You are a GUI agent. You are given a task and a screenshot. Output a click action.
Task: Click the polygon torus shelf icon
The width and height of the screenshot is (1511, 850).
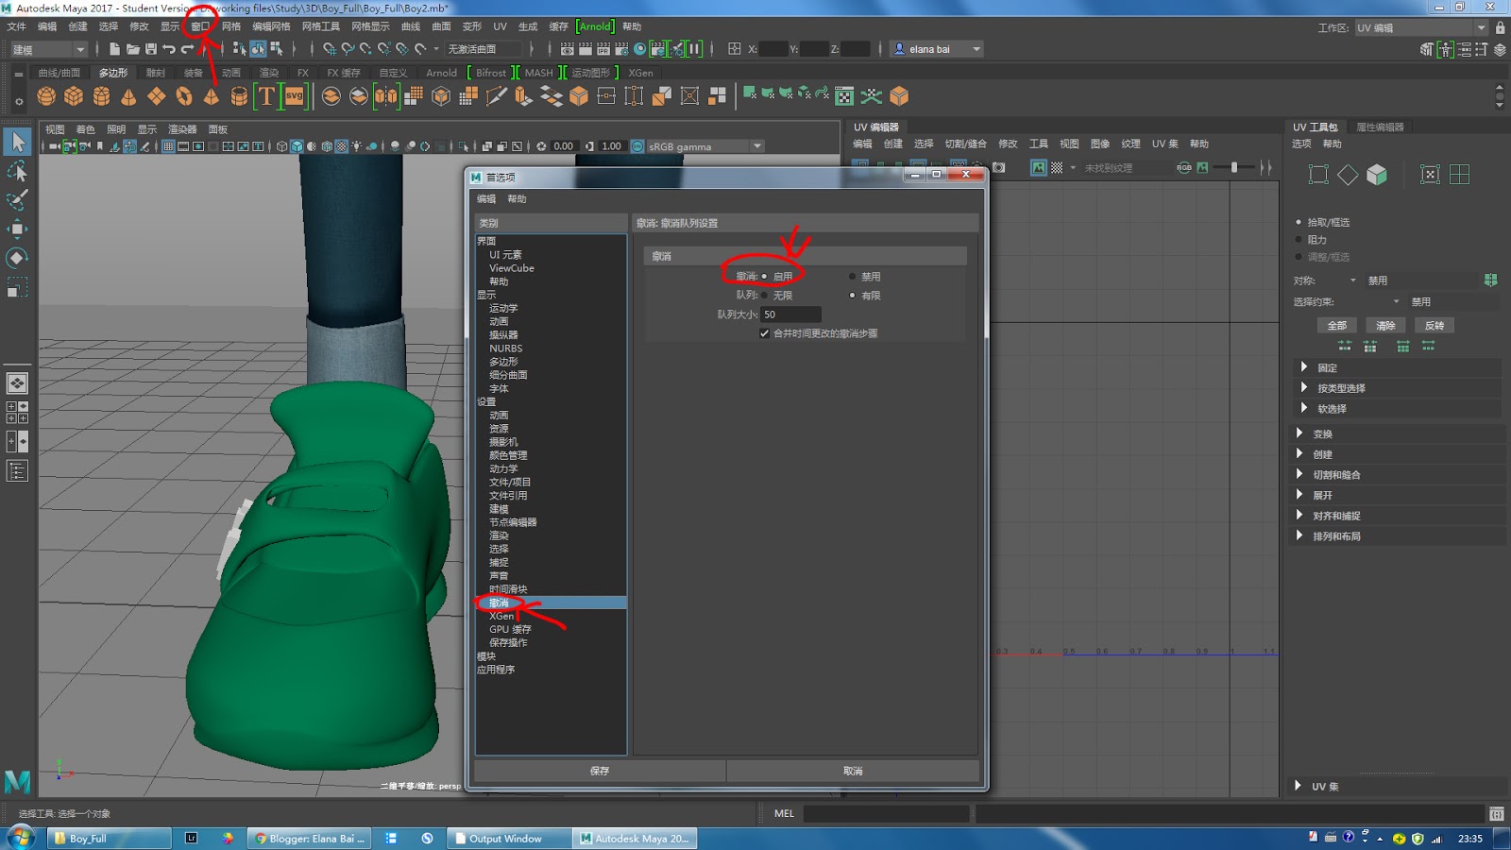click(184, 96)
